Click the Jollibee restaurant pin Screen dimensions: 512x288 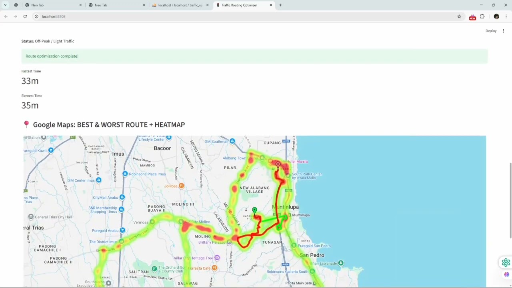181,186
